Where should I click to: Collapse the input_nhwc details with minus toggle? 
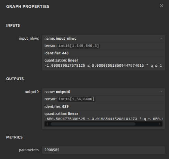[161, 38]
